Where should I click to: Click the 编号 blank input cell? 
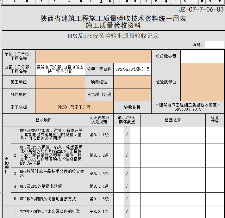point(215,45)
